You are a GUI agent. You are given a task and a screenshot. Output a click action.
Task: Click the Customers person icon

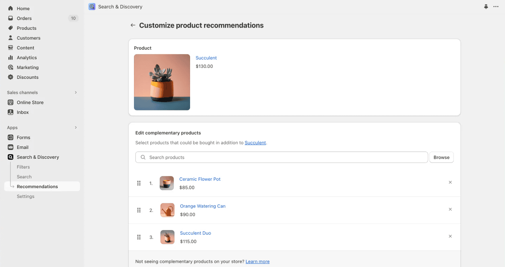pos(11,38)
